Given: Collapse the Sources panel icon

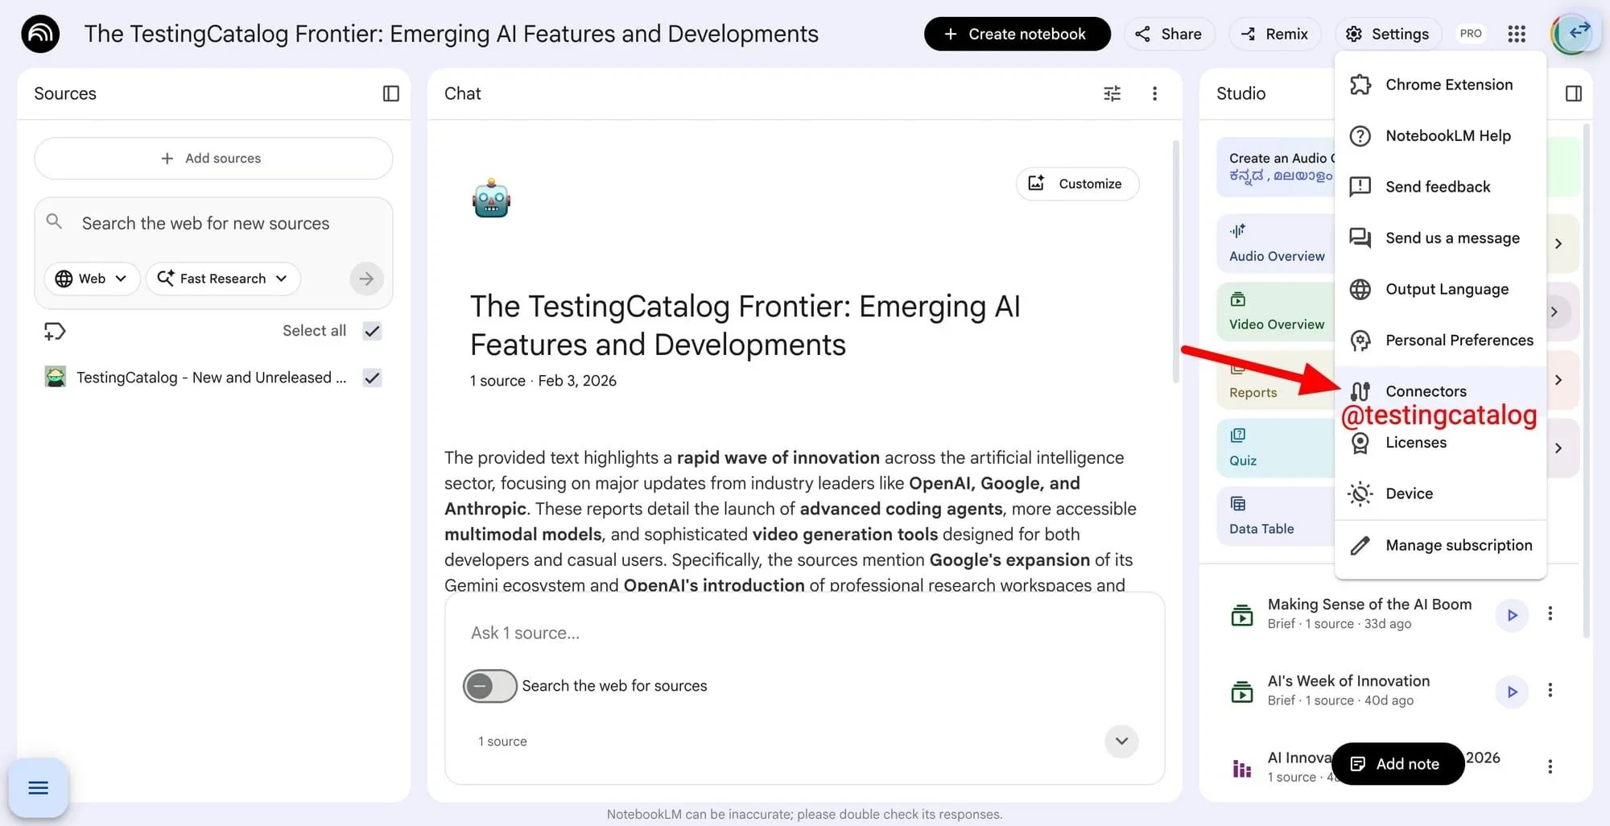Looking at the screenshot, I should [390, 93].
